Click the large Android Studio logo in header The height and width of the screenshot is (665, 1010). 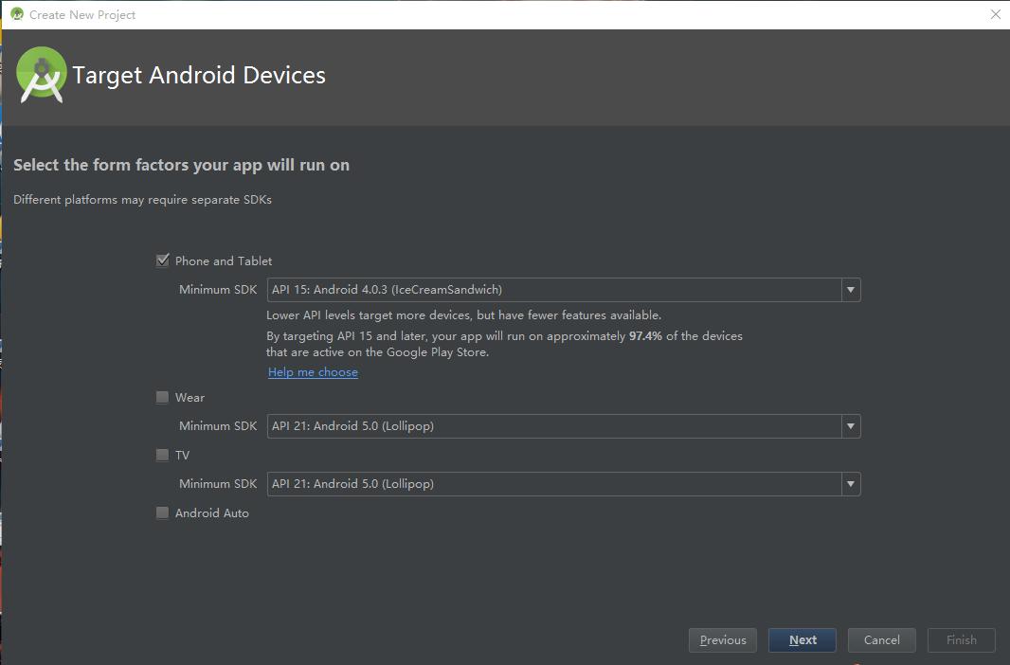pos(42,75)
